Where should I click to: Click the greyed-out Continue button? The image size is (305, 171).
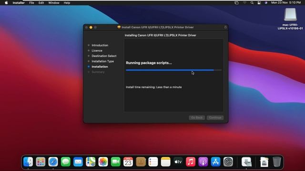click(215, 117)
